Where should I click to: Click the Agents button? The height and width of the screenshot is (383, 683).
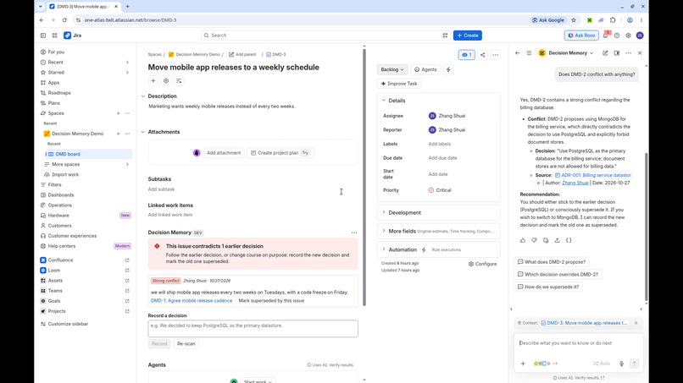point(425,69)
